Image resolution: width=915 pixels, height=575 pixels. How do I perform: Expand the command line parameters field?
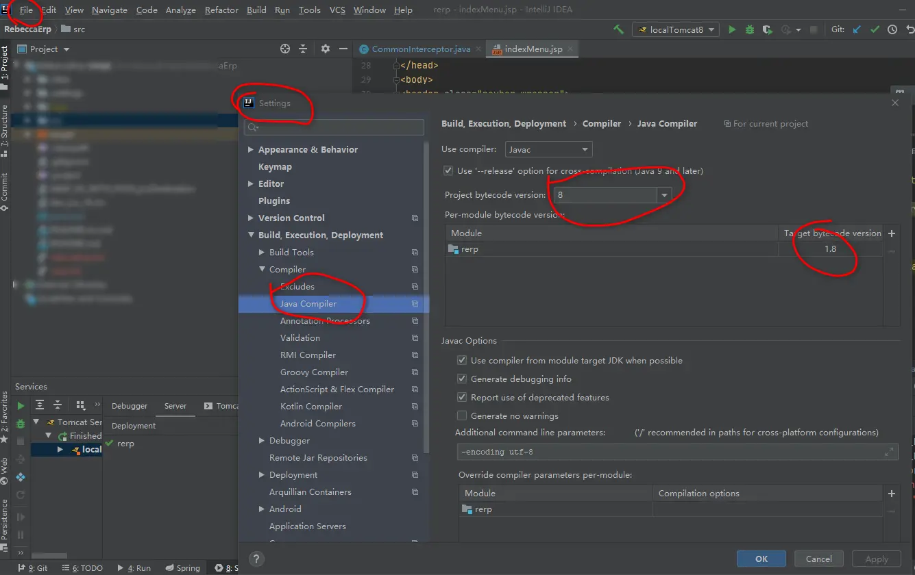pyautogui.click(x=889, y=452)
